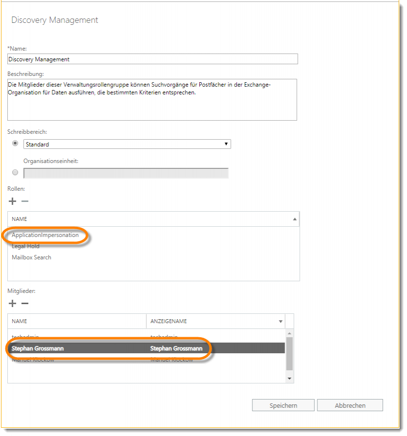Click into the Name text field
This screenshot has height=436, width=407.
click(x=153, y=59)
